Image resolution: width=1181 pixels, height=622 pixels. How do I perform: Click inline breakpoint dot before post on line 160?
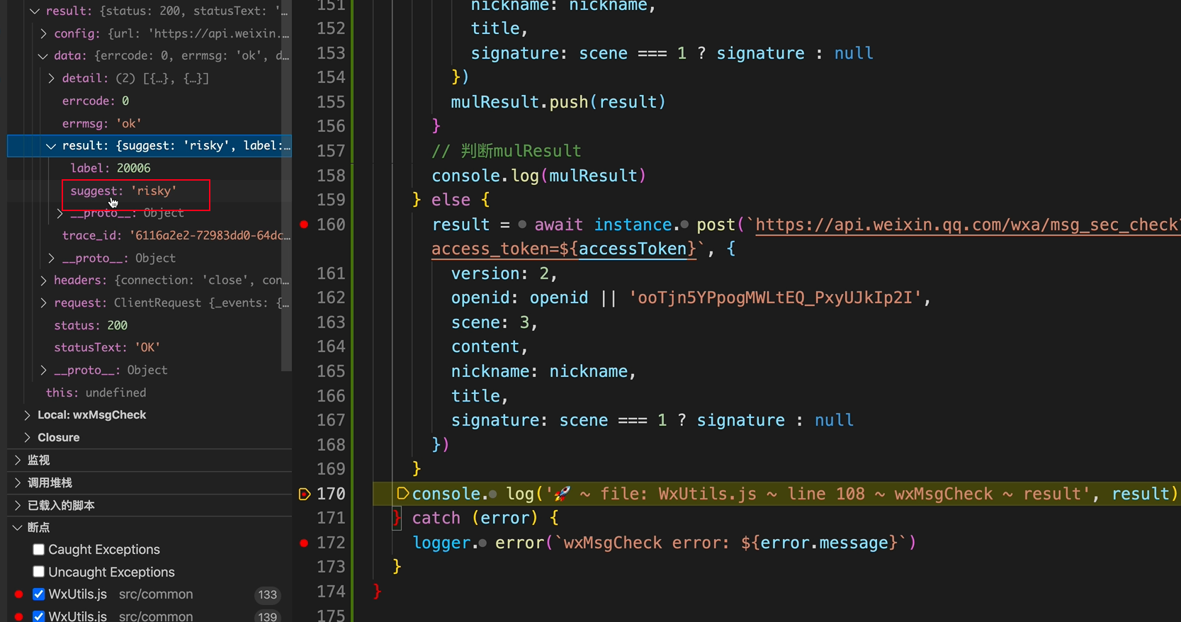click(x=684, y=225)
